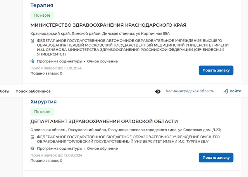This screenshot has width=248, height=177.
Task: Click Подать заявку for Хирургия
Action: [x=216, y=158]
